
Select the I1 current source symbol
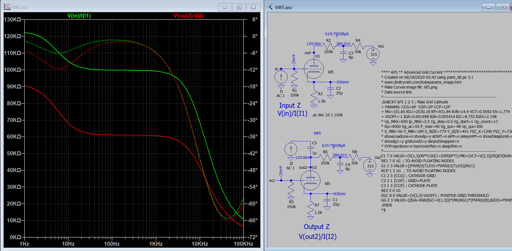281,77
